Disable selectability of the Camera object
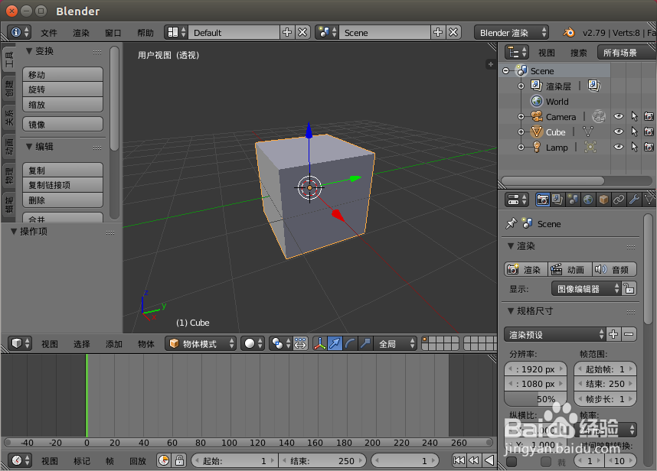The image size is (657, 471). click(x=634, y=116)
